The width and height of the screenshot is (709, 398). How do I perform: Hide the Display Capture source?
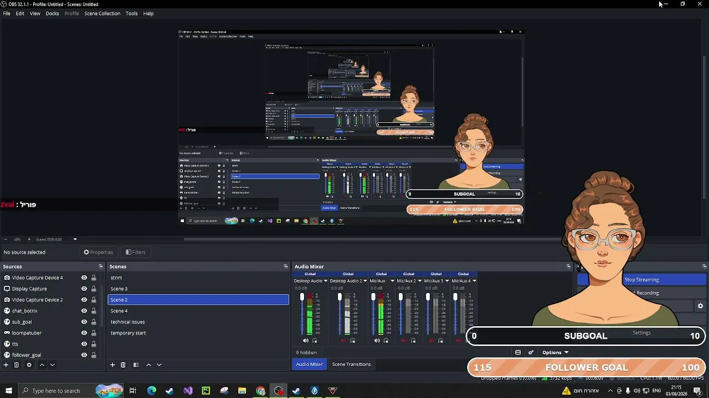coord(84,289)
